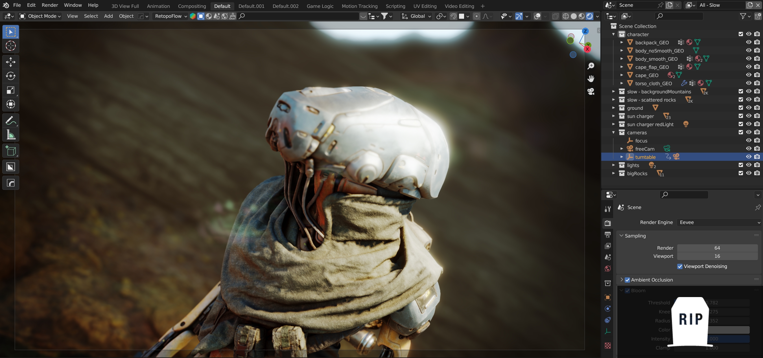Activate the Scale tool
The width and height of the screenshot is (763, 358).
(11, 90)
